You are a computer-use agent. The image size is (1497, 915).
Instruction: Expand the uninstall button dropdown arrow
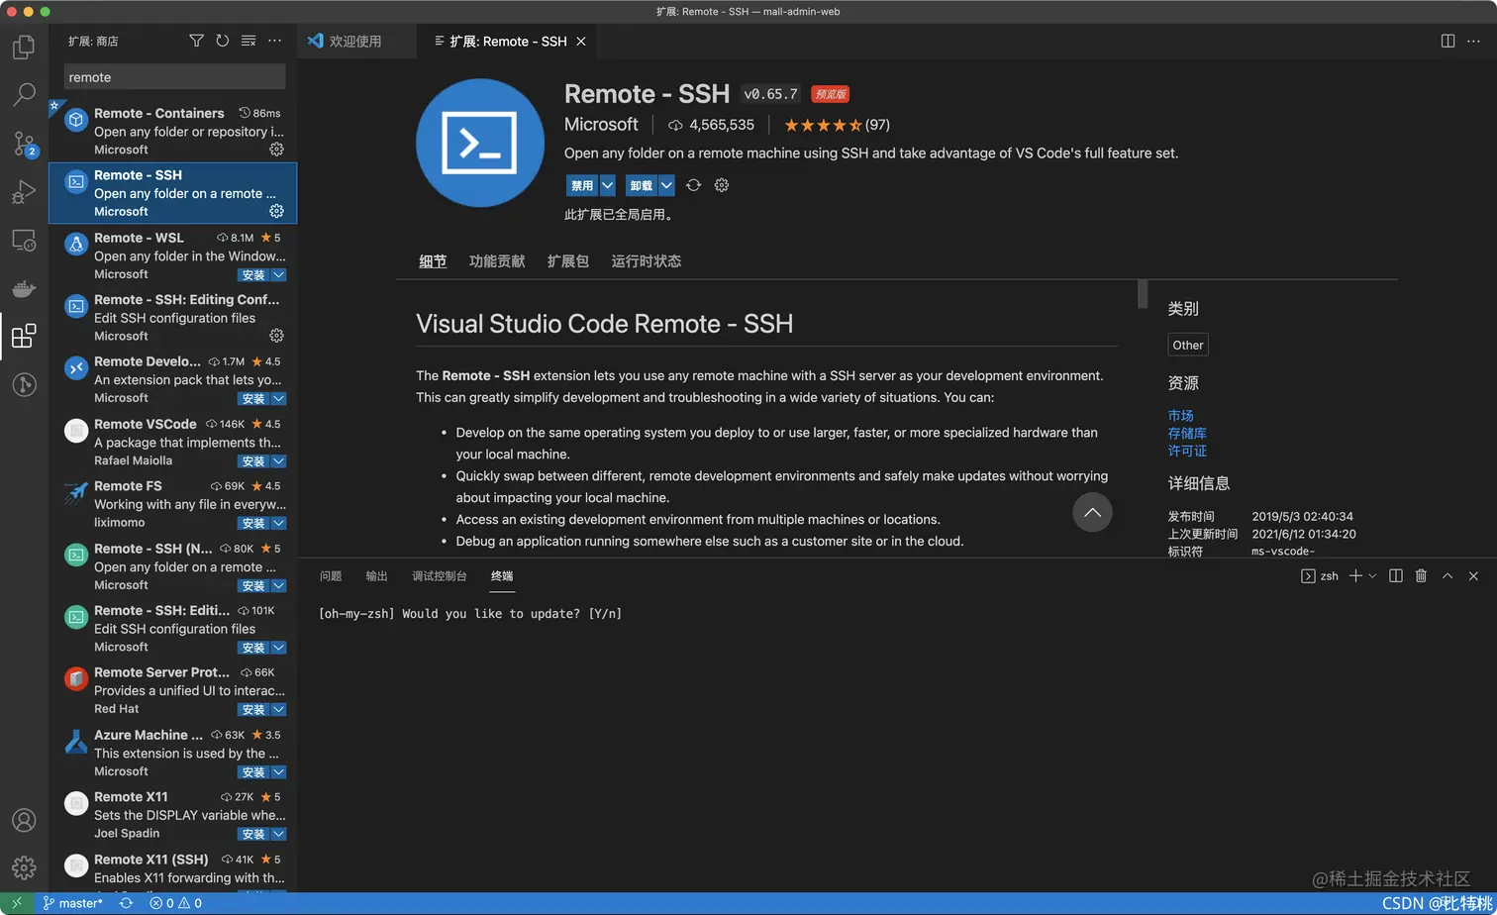click(666, 185)
